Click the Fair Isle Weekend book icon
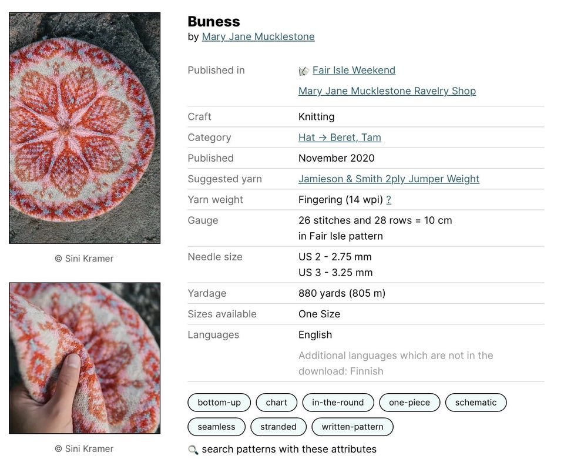This screenshot has height=459, width=564. pos(304,71)
